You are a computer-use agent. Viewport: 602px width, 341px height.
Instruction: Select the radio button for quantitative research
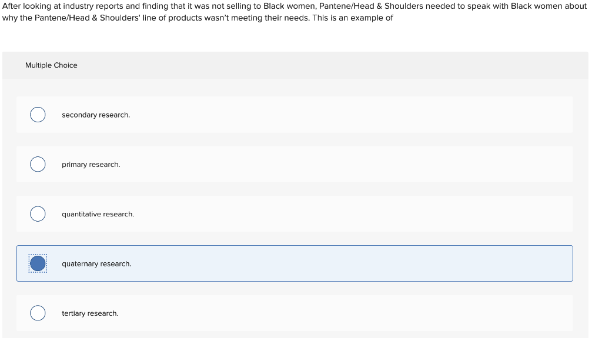tap(38, 213)
